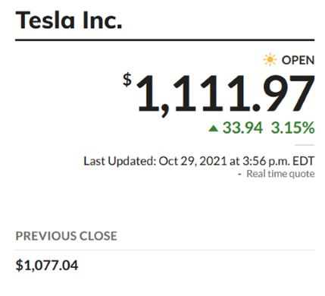Click the Last Updated timestamp text
The height and width of the screenshot is (296, 325).
(199, 161)
